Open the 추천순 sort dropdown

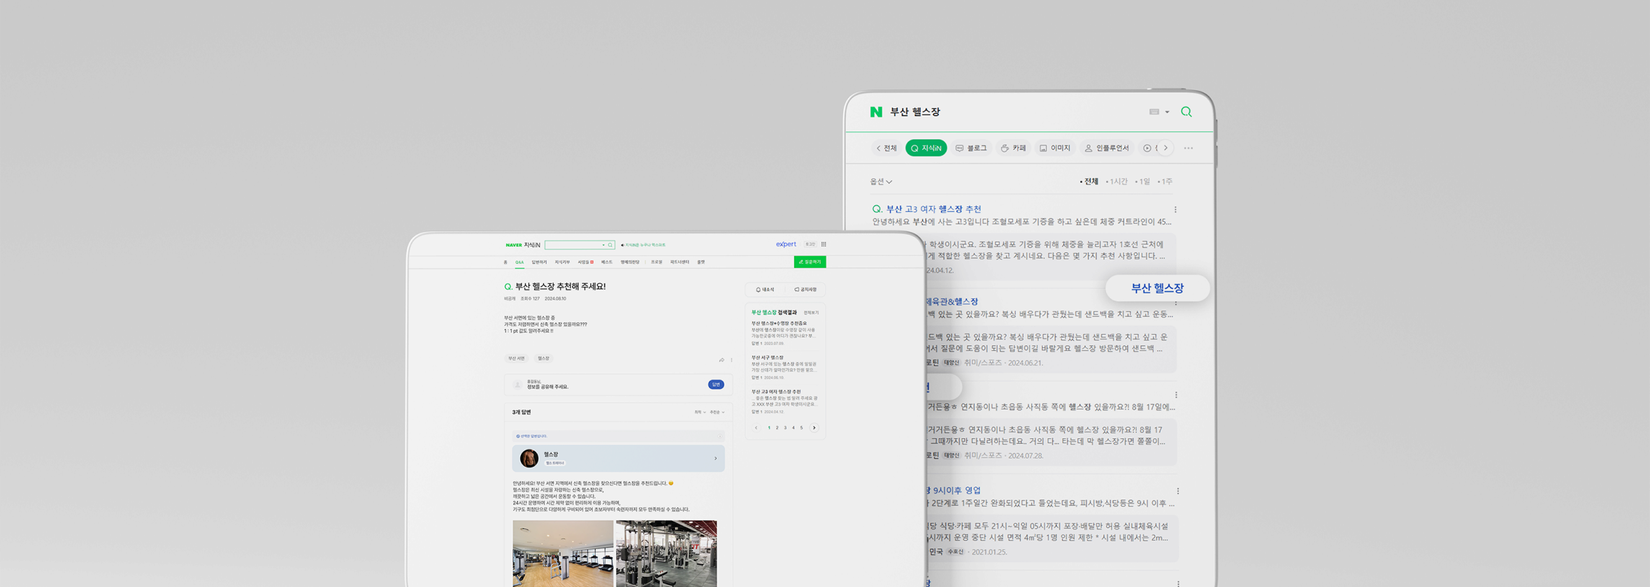[717, 412]
